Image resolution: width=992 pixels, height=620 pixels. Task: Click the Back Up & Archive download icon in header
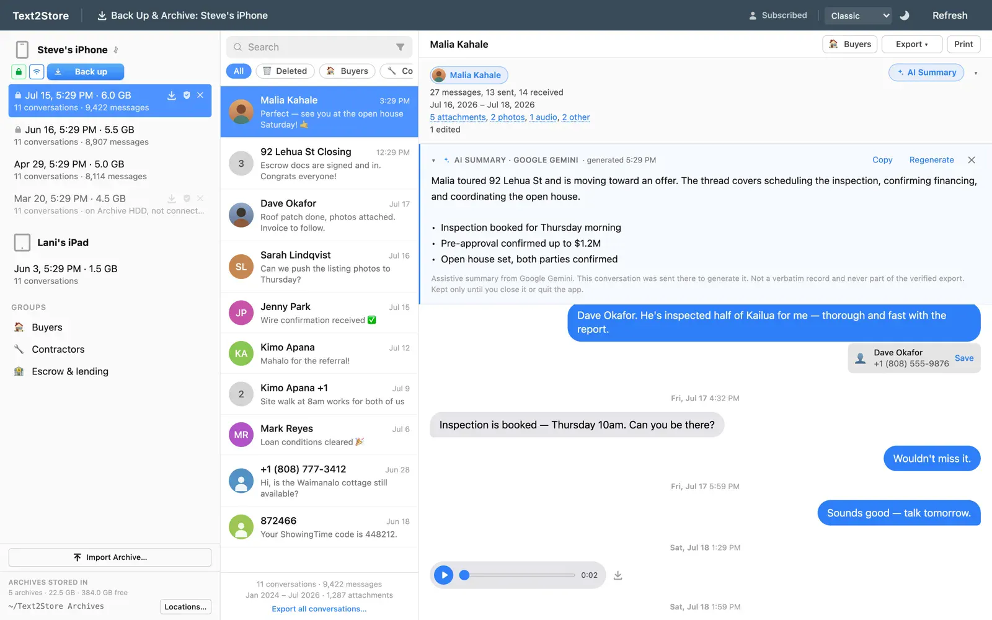tap(102, 15)
